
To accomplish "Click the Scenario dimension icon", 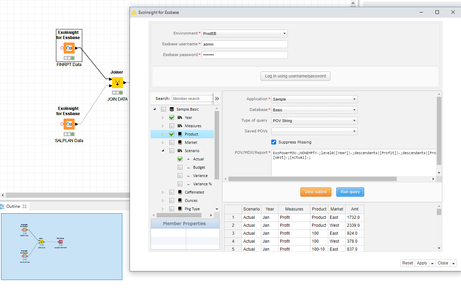I will click(x=180, y=151).
